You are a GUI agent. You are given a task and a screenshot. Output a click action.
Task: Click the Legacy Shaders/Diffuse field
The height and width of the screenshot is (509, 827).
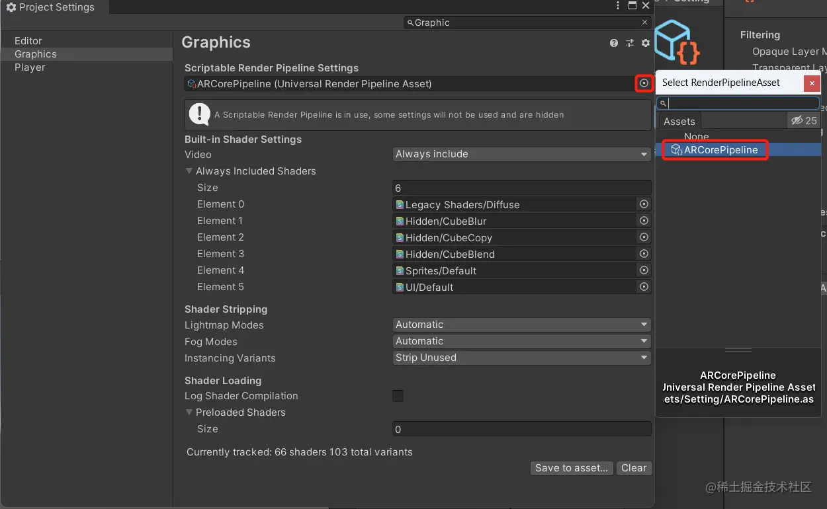[x=514, y=204]
